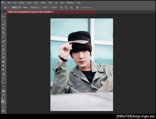The image size is (156, 119).
Task: Open the 3D menu
Action: (56, 3)
